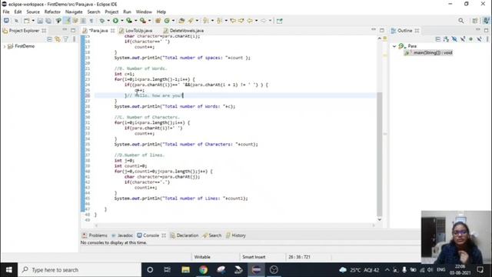Open Project Explorer filter icon
Image resolution: width=492 pixels, height=277 pixels.
66,39
